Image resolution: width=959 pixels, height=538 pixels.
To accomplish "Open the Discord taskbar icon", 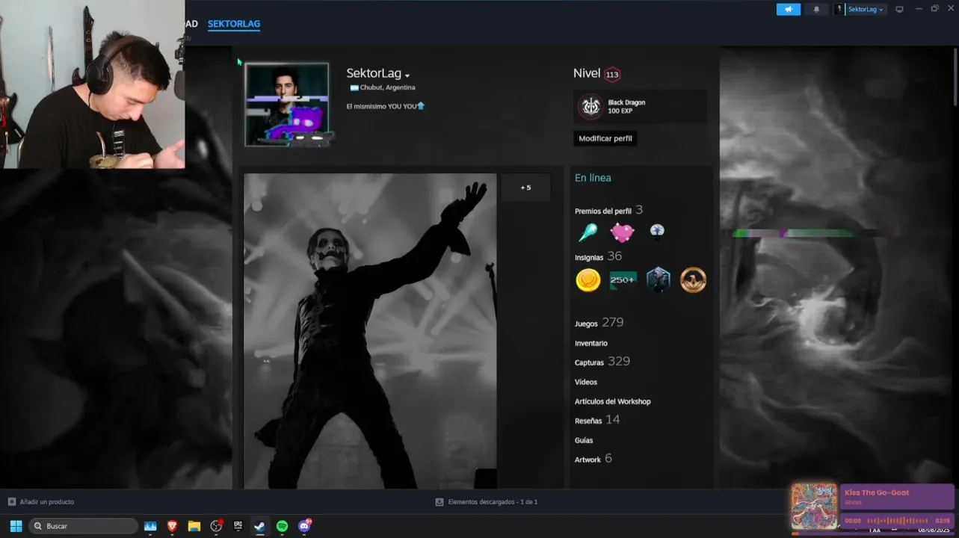I will (x=303, y=526).
